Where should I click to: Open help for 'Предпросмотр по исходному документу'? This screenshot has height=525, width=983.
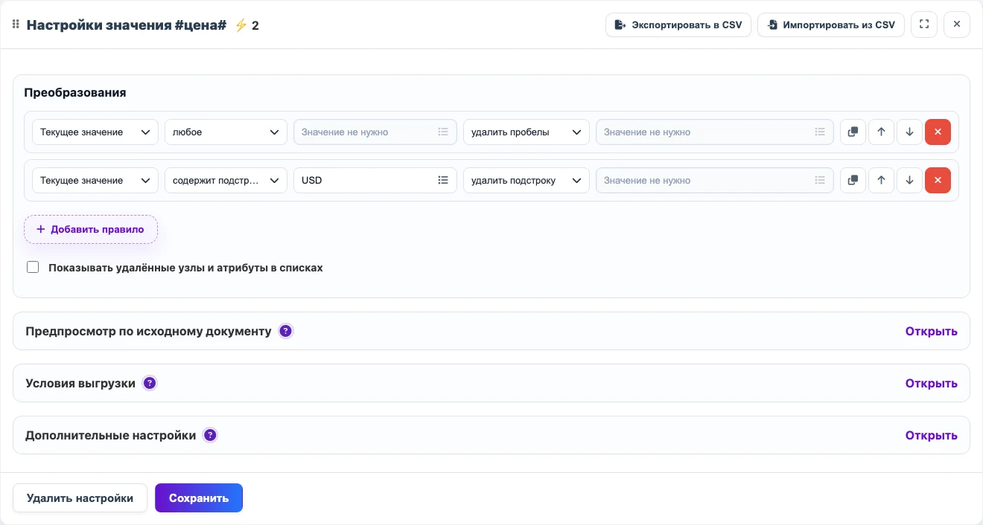tap(285, 331)
